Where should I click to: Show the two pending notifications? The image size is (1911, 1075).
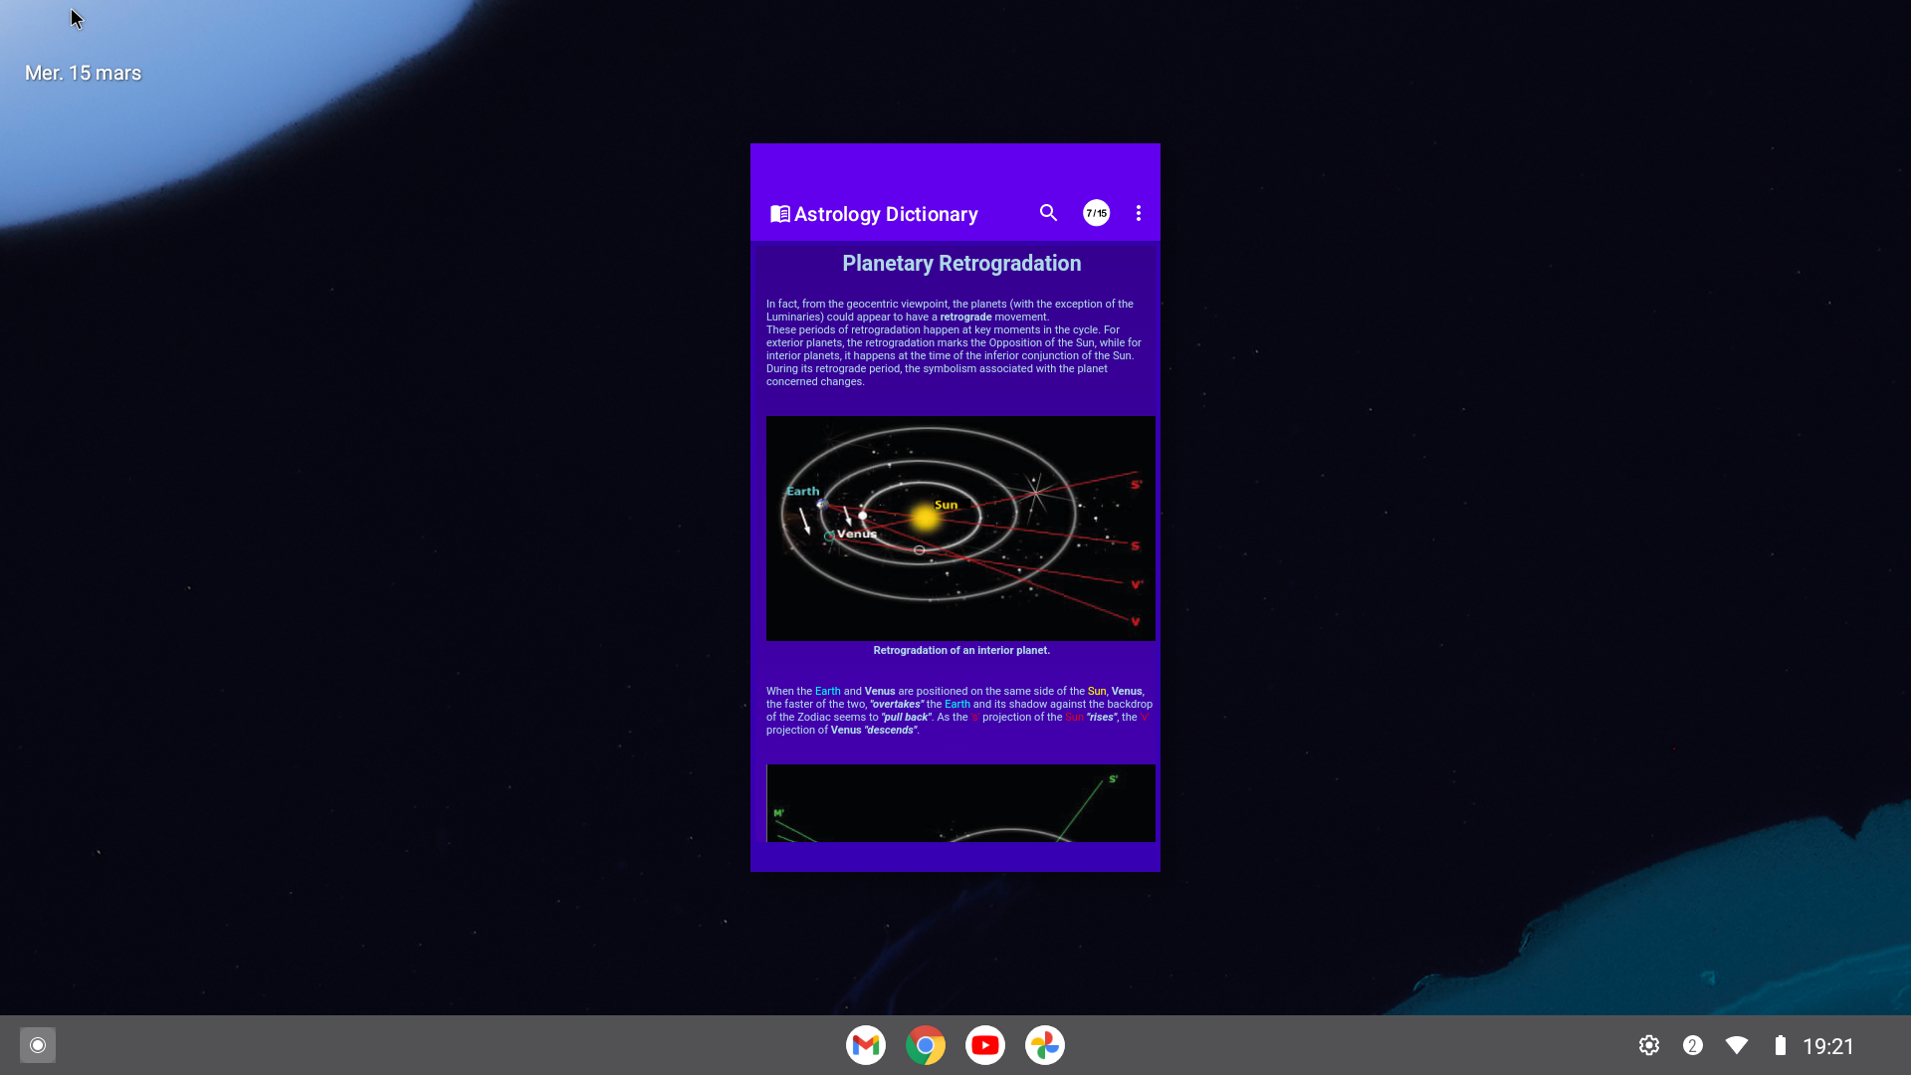1693,1045
